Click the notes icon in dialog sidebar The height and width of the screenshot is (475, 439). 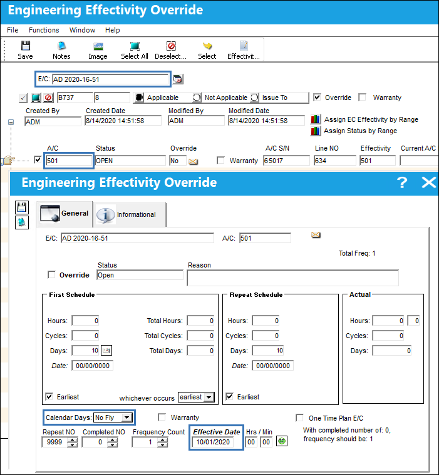[x=22, y=222]
